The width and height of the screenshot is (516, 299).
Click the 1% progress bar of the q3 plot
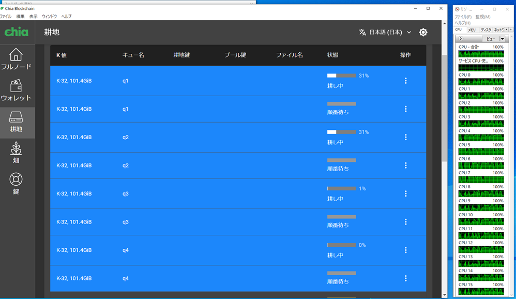click(341, 189)
